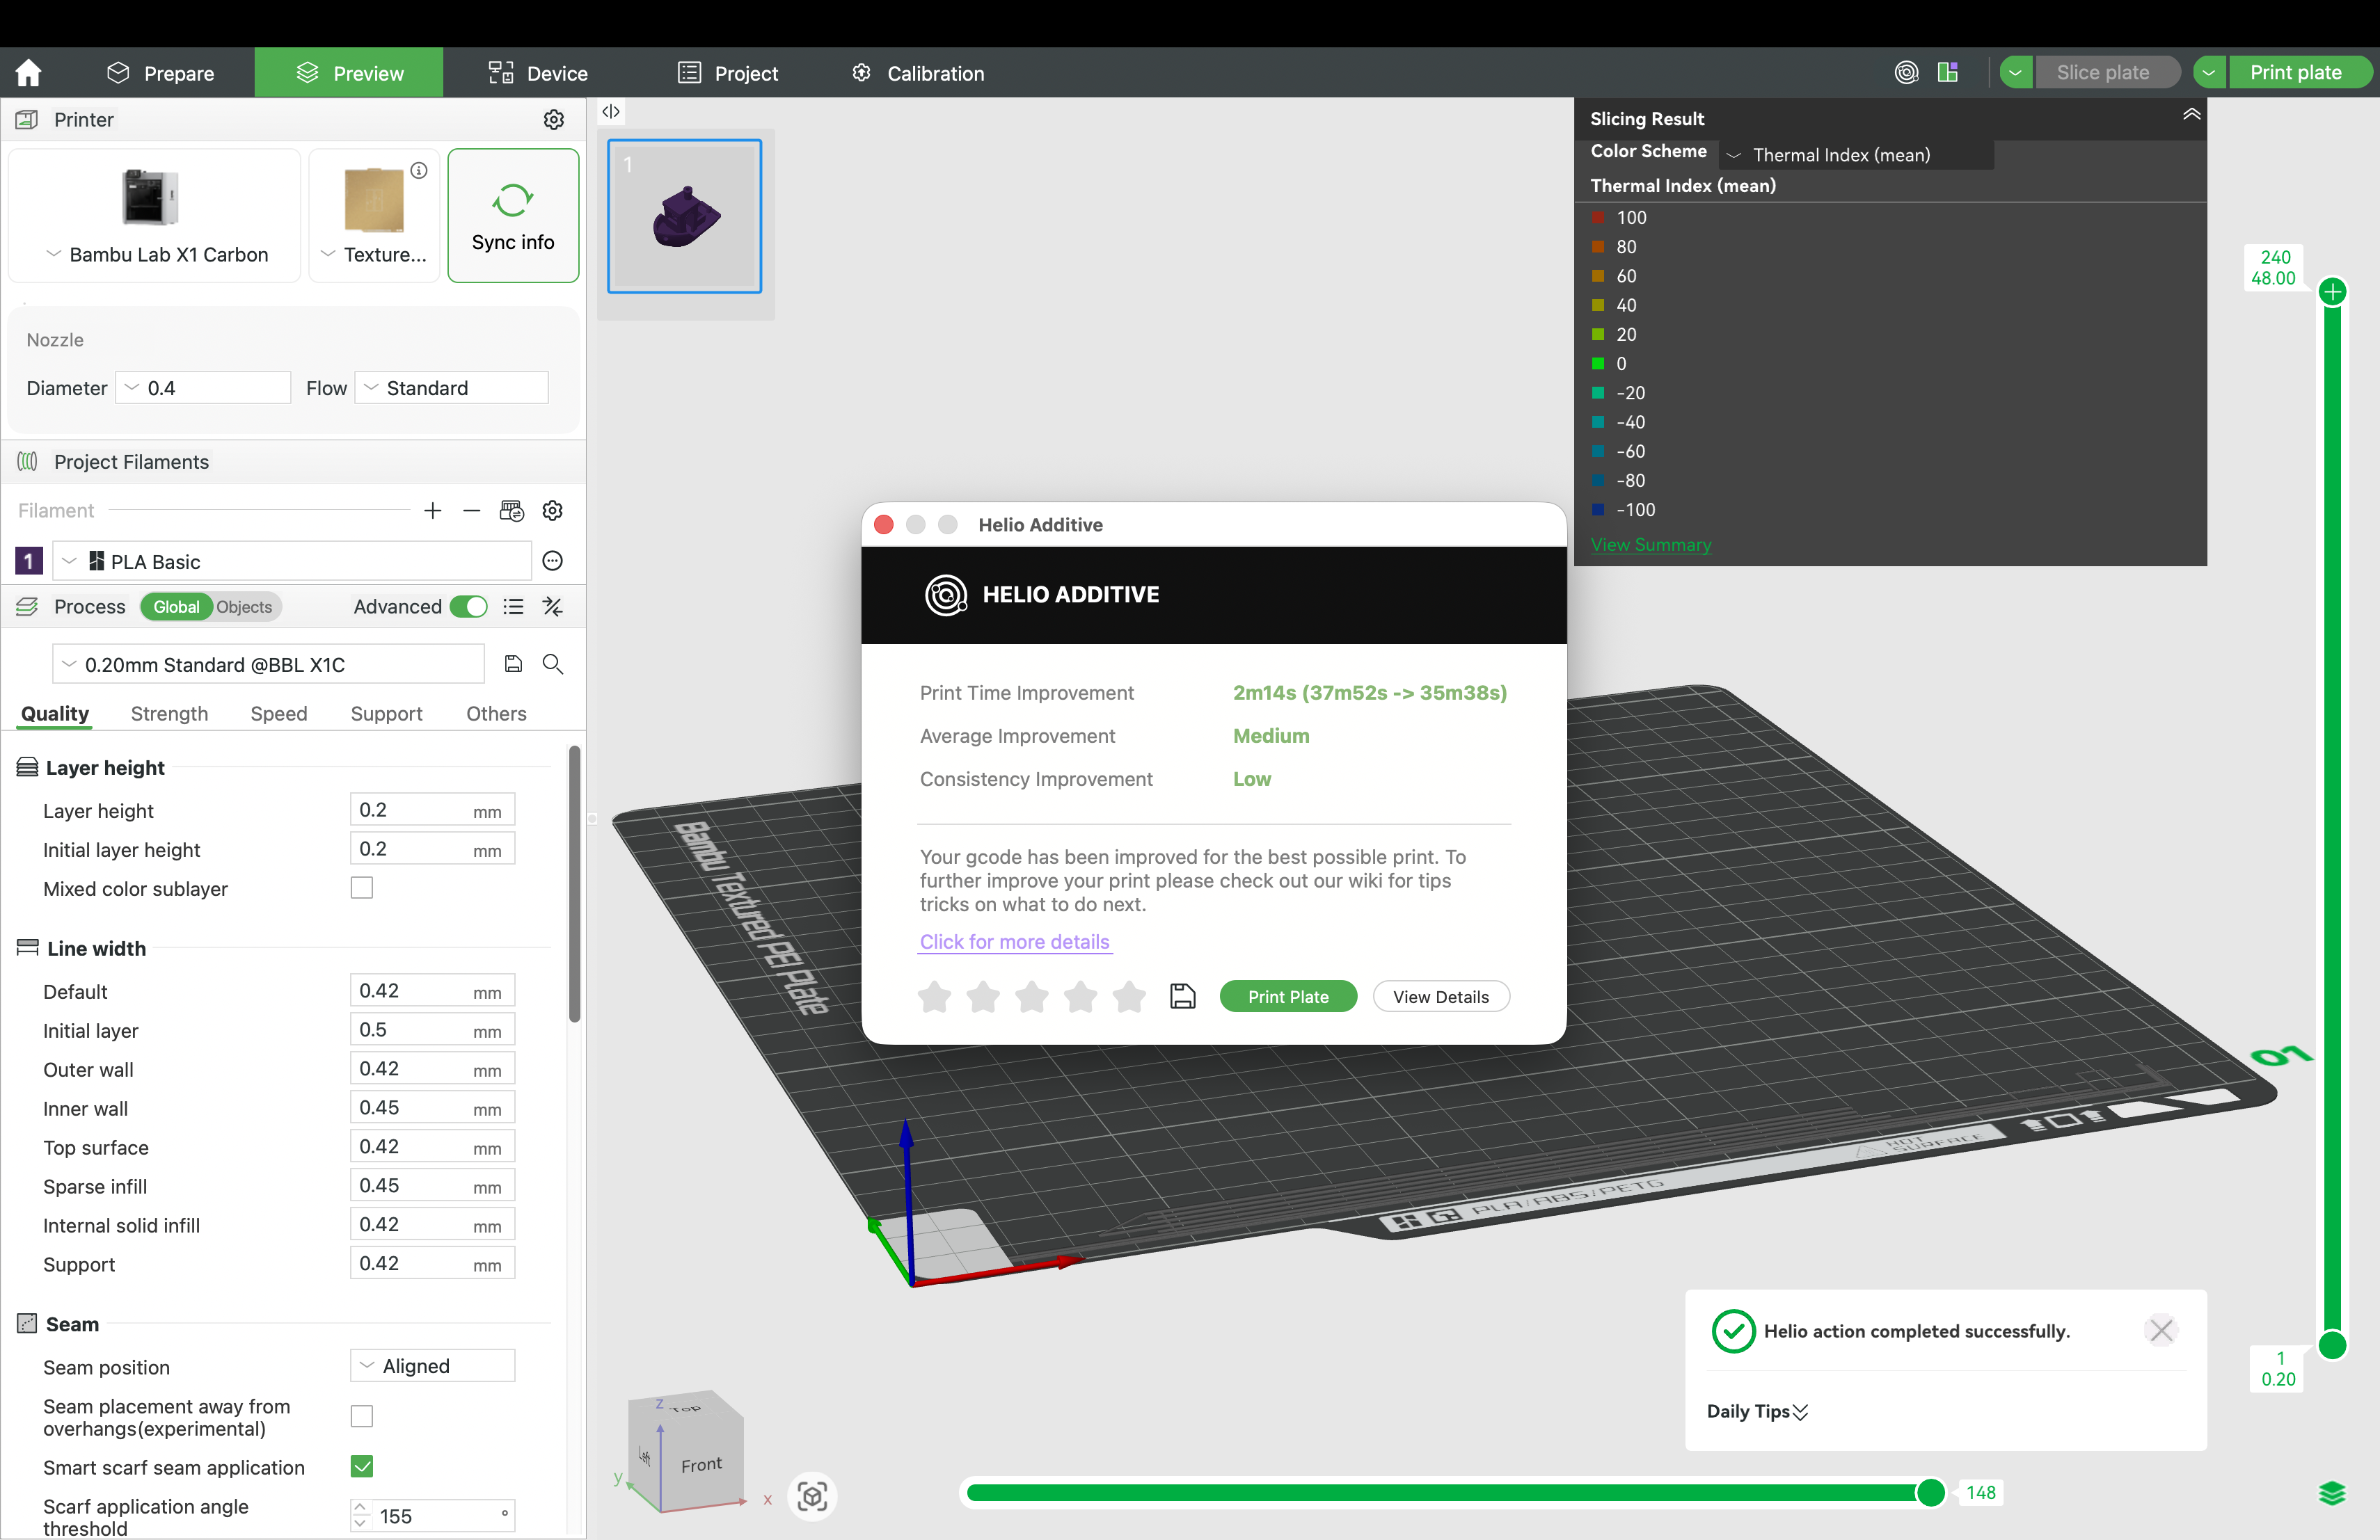Open the Calibration tab
The width and height of the screenshot is (2380, 1540).
917,73
